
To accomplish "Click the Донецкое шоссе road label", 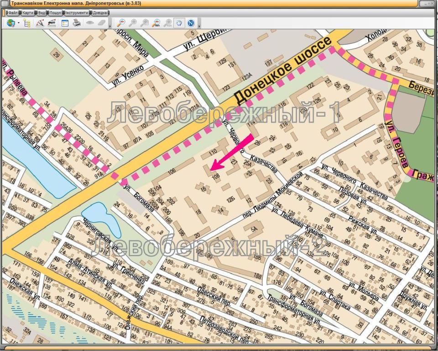I will (283, 70).
